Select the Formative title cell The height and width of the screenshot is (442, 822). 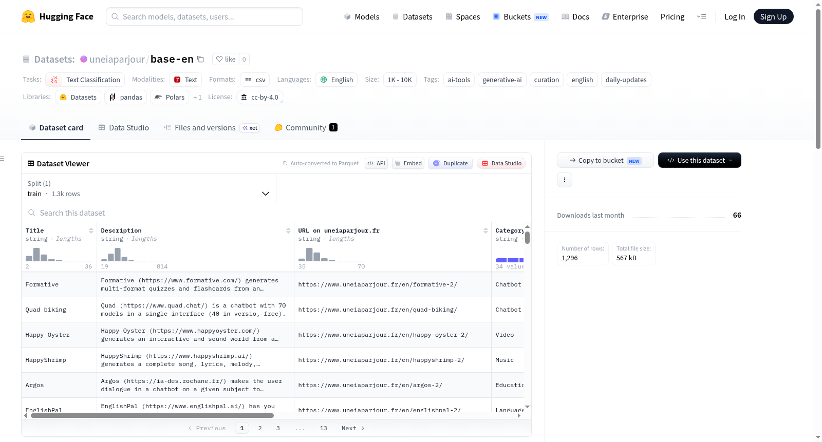pyautogui.click(x=59, y=284)
